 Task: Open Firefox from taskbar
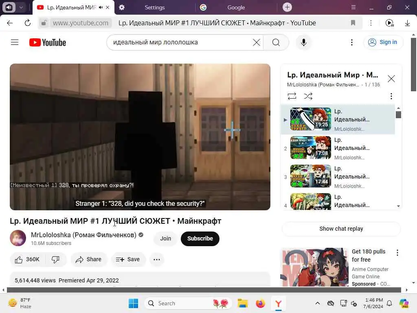[x=260, y=303]
